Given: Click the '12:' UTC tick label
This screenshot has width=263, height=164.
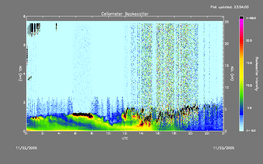Looking at the screenshot, I should click(125, 133).
